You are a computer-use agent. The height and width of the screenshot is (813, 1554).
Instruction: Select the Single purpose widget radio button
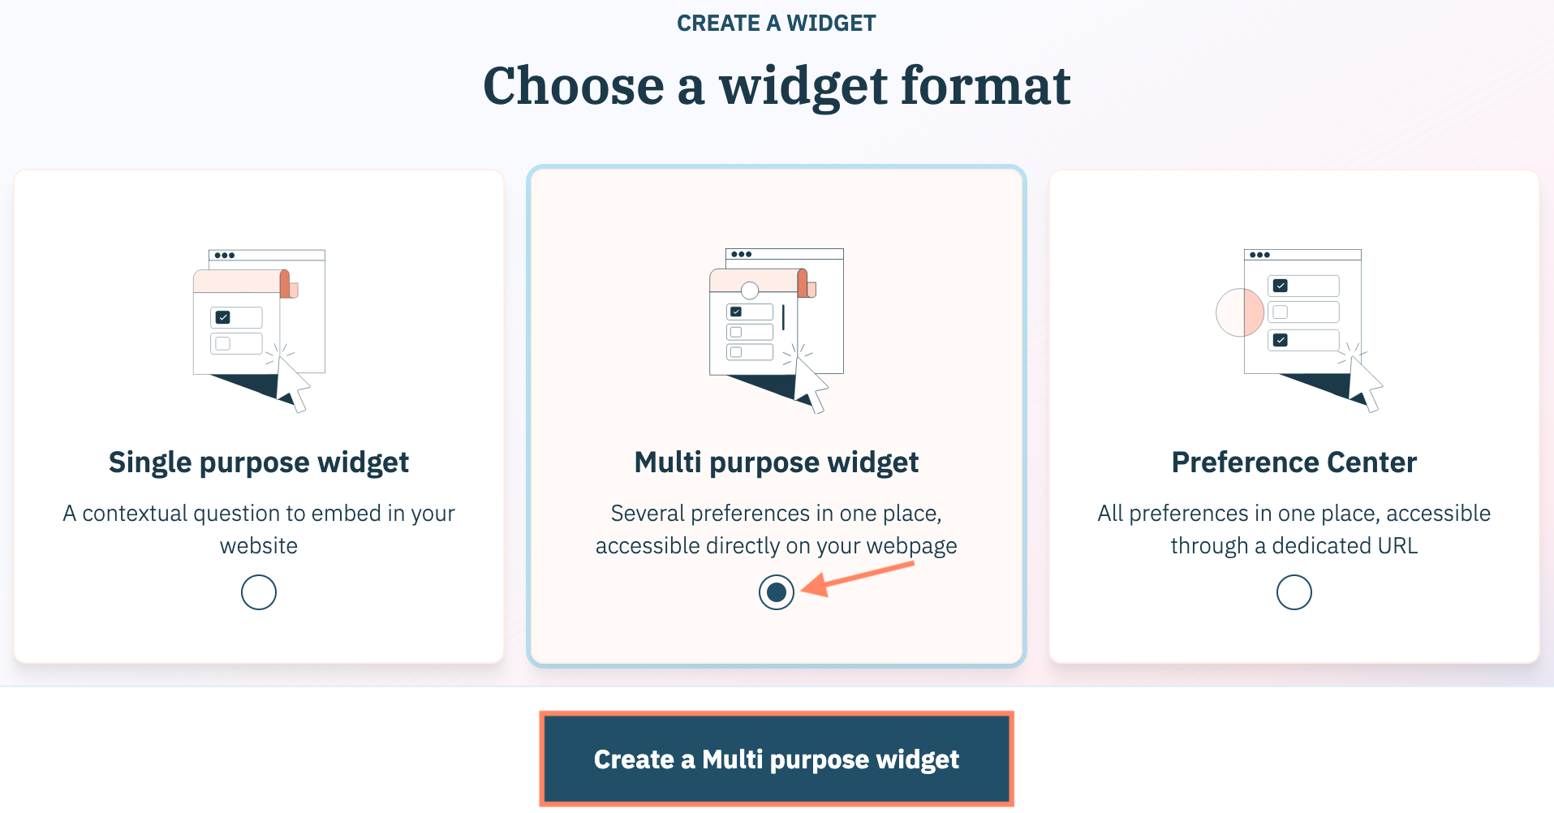tap(259, 592)
